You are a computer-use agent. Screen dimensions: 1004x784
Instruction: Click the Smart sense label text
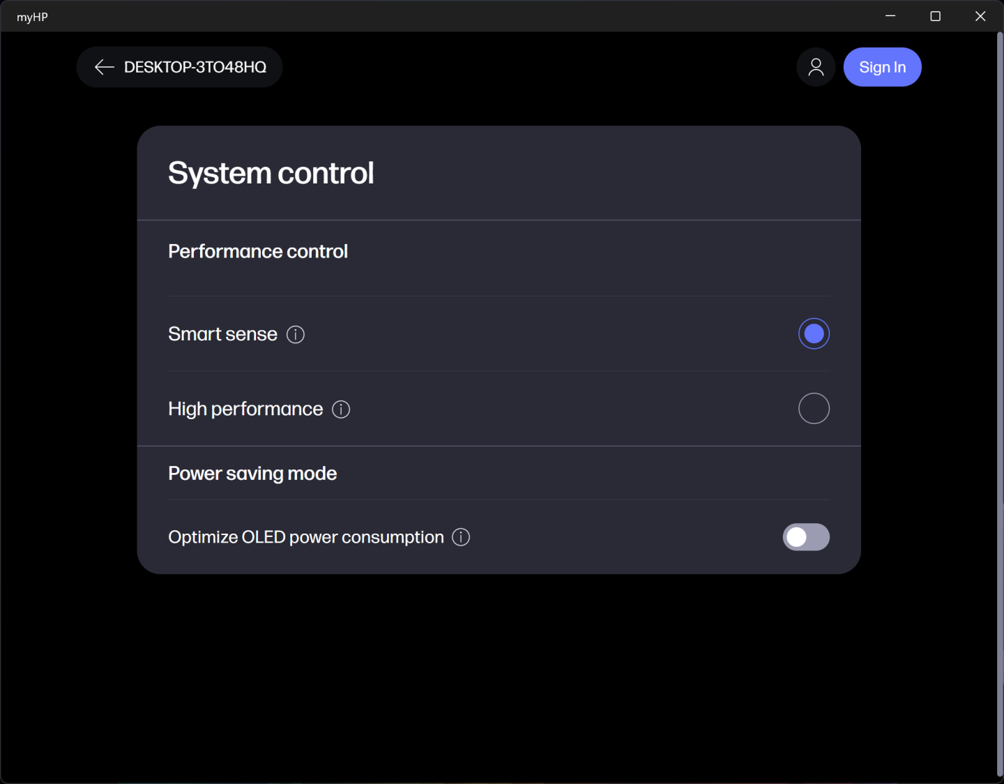tap(222, 335)
